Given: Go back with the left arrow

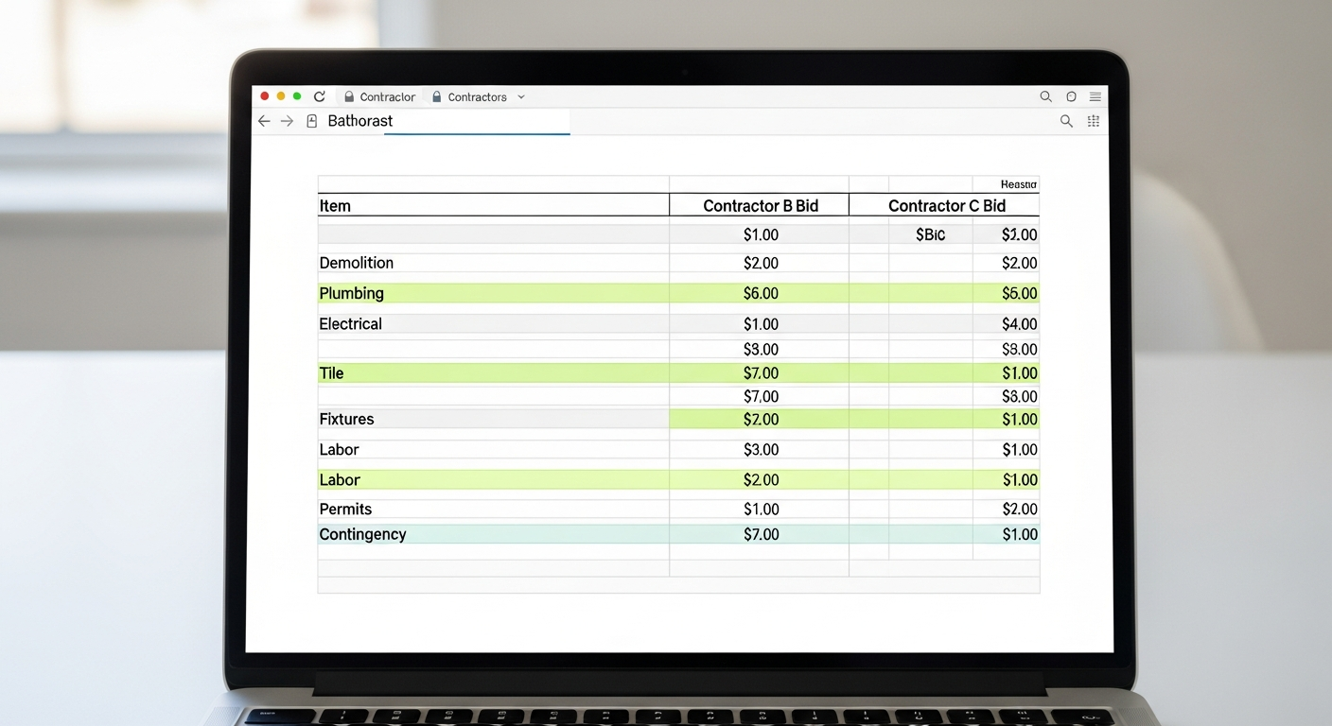Looking at the screenshot, I should (264, 121).
